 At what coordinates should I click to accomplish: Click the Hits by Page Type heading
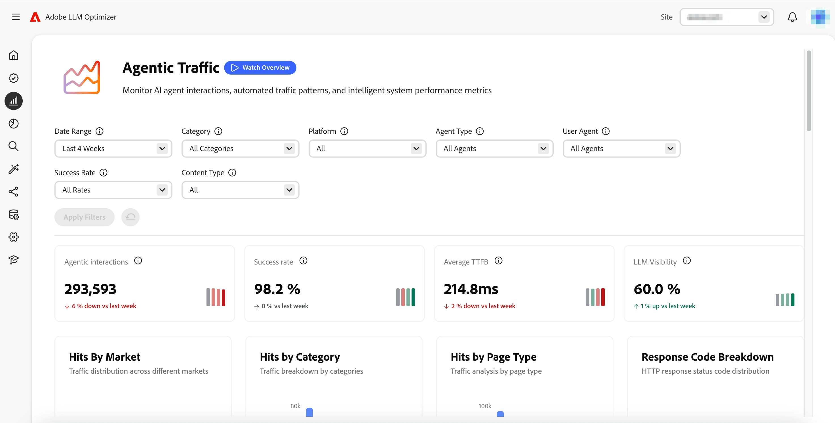click(493, 357)
